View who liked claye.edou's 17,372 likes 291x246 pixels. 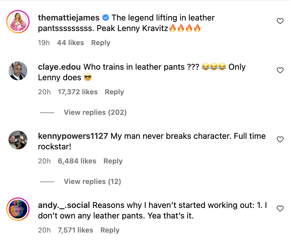tap(78, 92)
